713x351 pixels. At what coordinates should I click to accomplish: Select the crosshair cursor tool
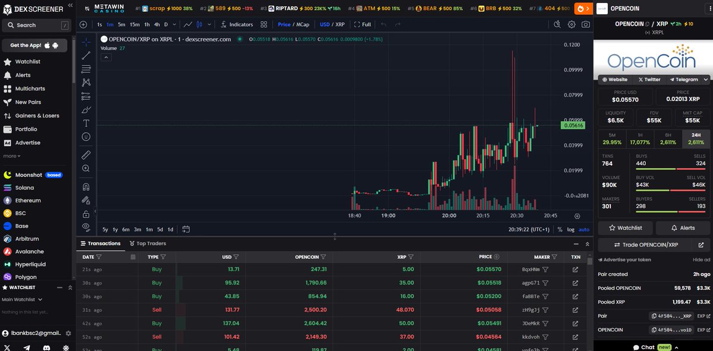pyautogui.click(x=86, y=42)
